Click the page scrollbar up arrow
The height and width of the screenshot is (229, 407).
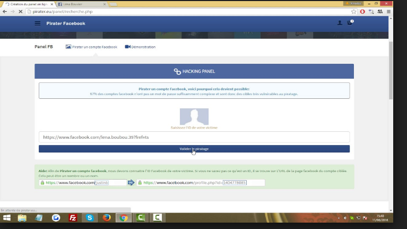point(391,19)
